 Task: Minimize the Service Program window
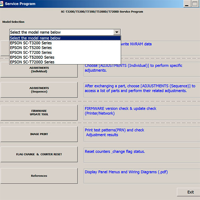[x=187, y=4]
